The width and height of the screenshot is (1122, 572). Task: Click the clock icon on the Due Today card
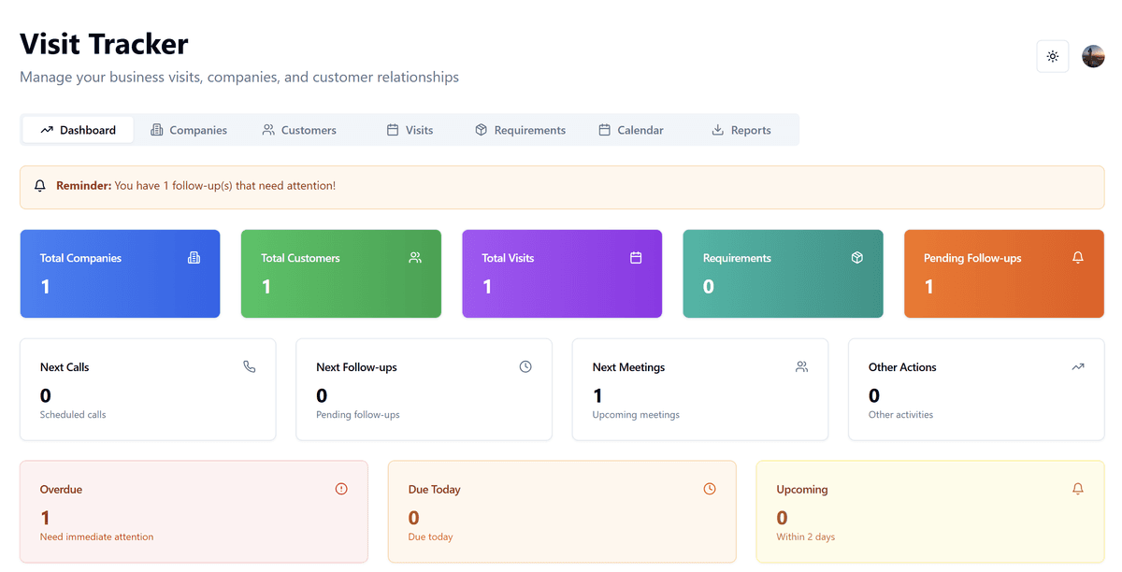pyautogui.click(x=709, y=488)
